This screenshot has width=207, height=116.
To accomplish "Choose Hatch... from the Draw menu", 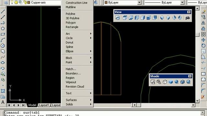I will point(78,69).
